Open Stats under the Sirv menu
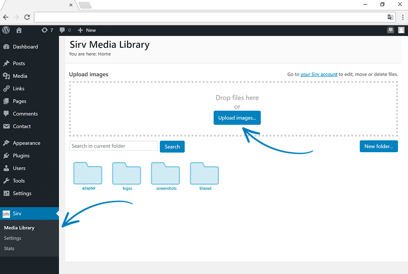This screenshot has height=274, width=408. (x=9, y=248)
